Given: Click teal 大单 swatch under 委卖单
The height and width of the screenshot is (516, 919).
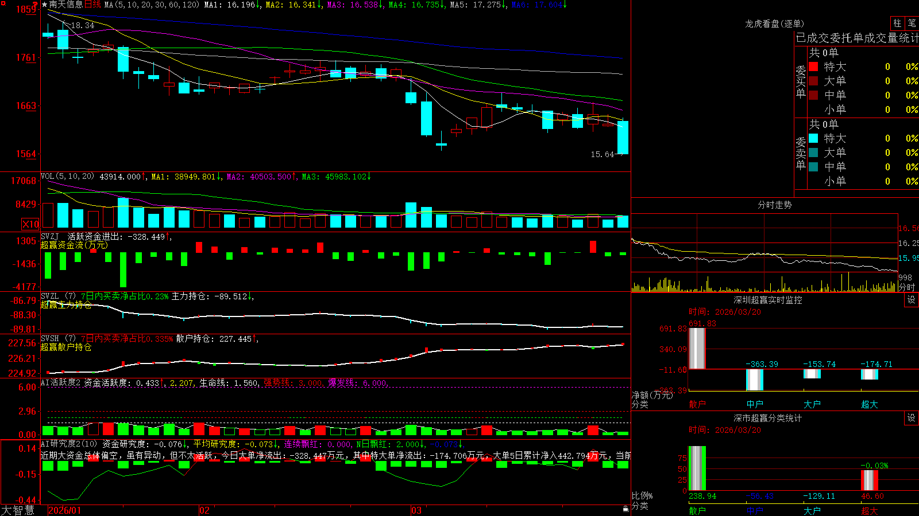Looking at the screenshot, I should [x=813, y=153].
